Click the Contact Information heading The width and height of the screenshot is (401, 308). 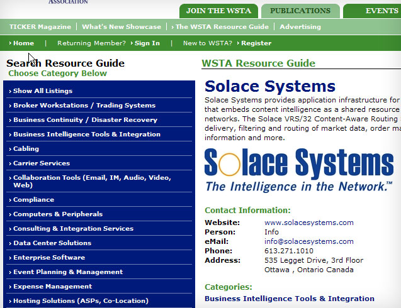click(247, 210)
